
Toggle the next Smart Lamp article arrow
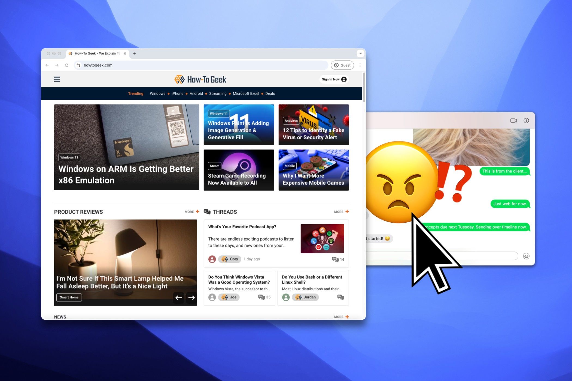point(192,297)
